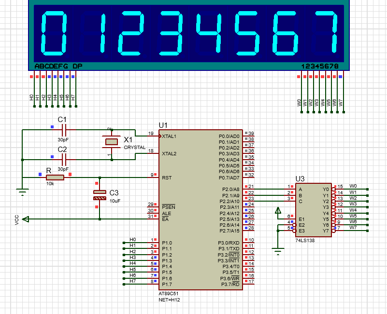This screenshot has width=387, height=314.
Task: Click the P1.0 pin label
Action: (167, 243)
